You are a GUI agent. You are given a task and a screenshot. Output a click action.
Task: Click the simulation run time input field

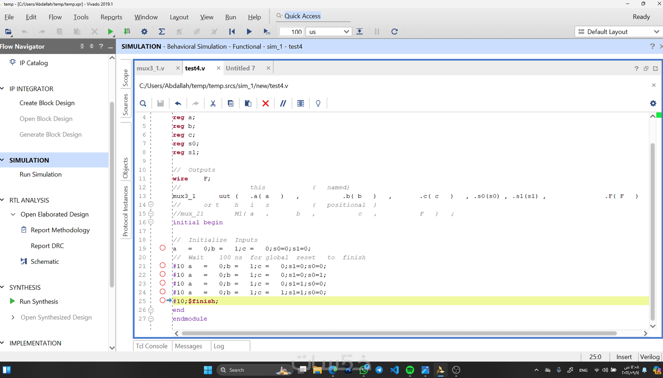click(292, 32)
